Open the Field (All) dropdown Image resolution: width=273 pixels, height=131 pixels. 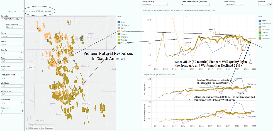coord(12,61)
